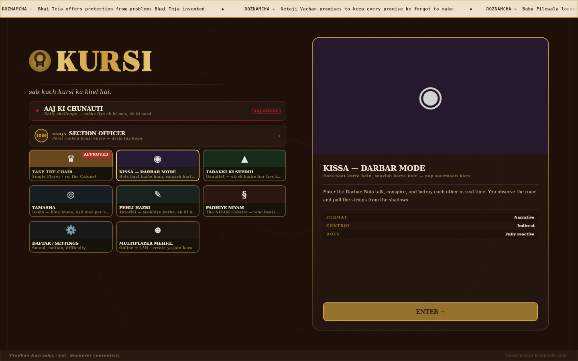Screen dimensions: 578x361
Task: Click the APPROVED tag on Take the Chair
Action: pos(96,154)
